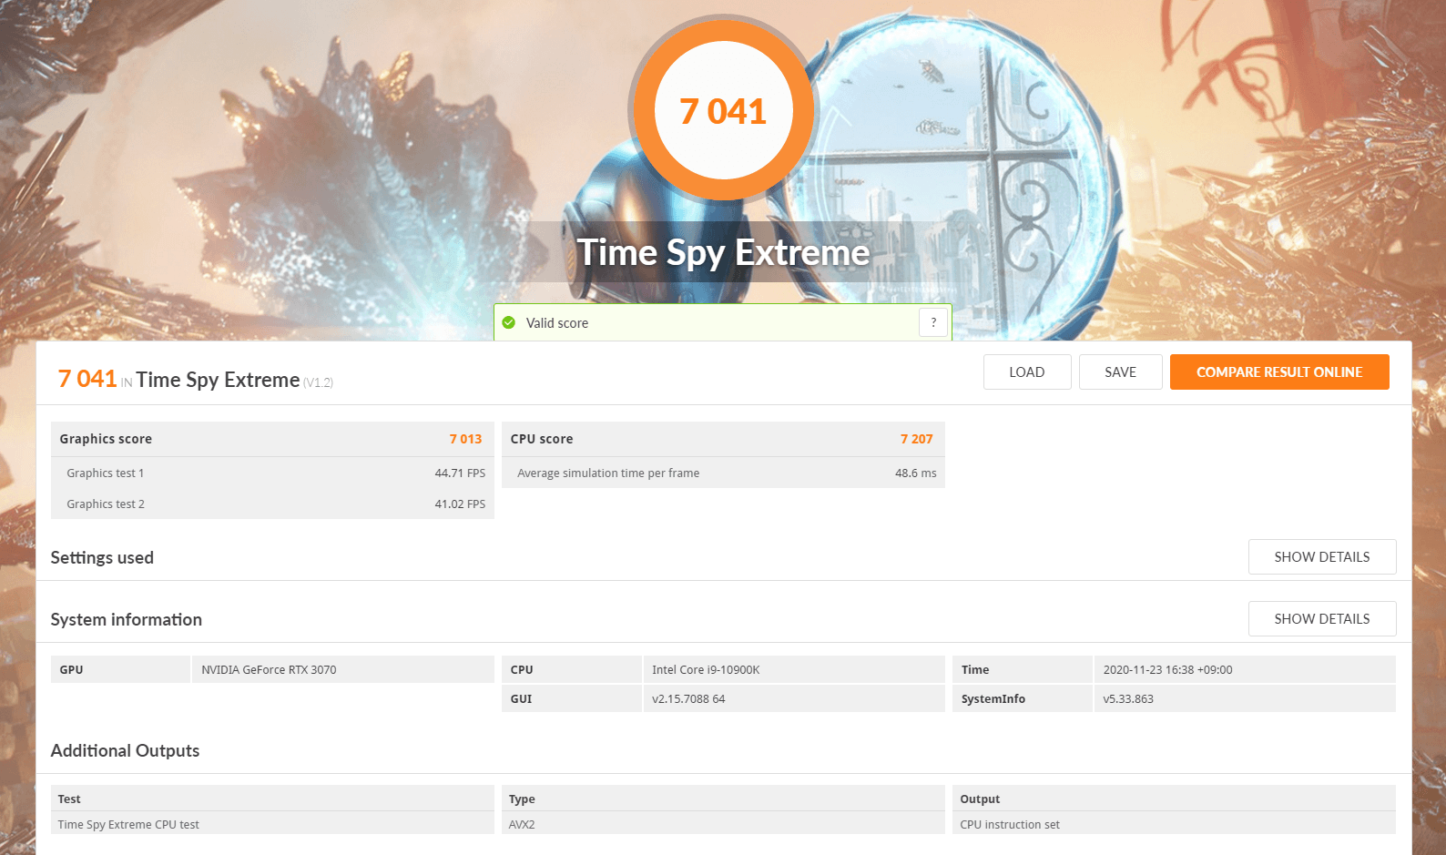The width and height of the screenshot is (1446, 855).
Task: Click Graphics test 1 row label
Action: coord(106,473)
